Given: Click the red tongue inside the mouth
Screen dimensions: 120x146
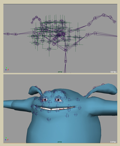Looking at the screenshot, I should 62,109.
